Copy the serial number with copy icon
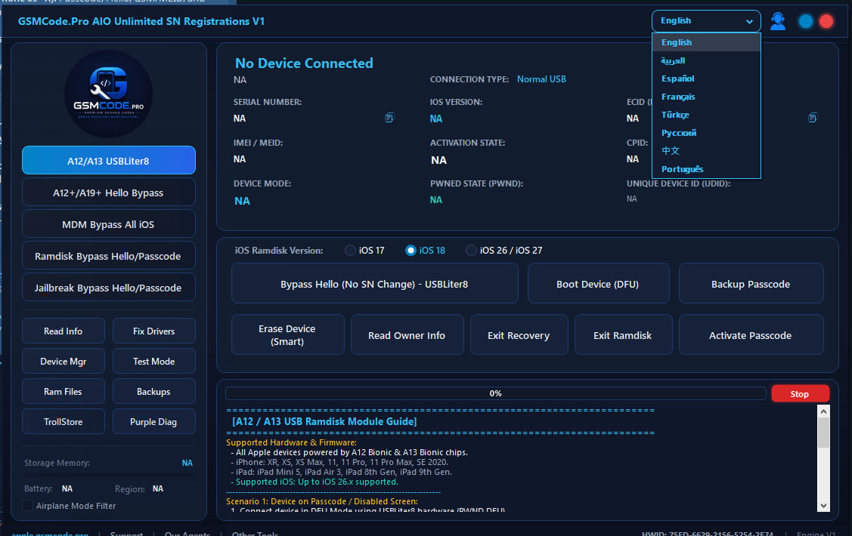852x536 pixels. pos(389,118)
